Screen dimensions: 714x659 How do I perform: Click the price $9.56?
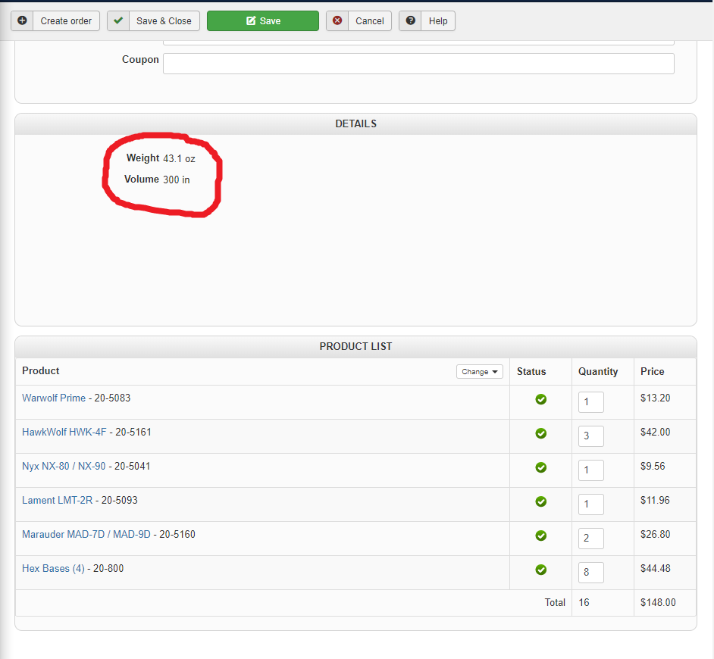653,466
